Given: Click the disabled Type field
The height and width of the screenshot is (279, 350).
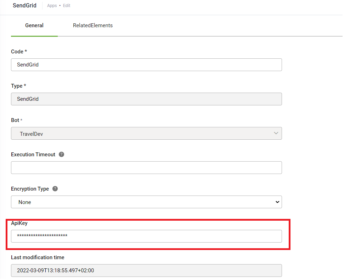Looking at the screenshot, I should tap(146, 99).
